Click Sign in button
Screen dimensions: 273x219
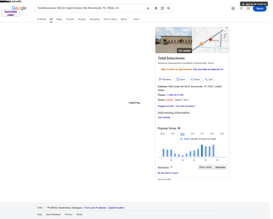click(259, 9)
